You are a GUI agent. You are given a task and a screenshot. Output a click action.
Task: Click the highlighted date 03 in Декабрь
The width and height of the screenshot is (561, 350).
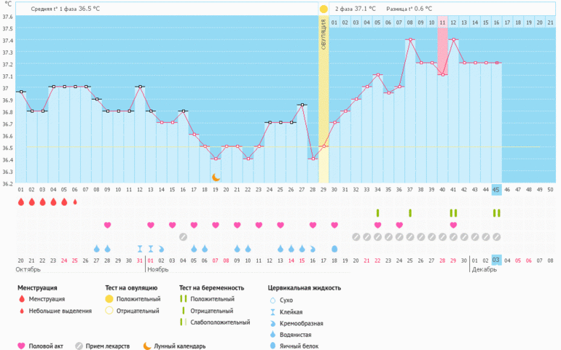pyautogui.click(x=496, y=260)
